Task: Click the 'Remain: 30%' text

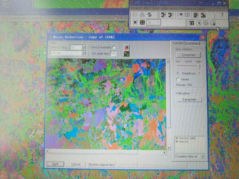Action: click(184, 85)
